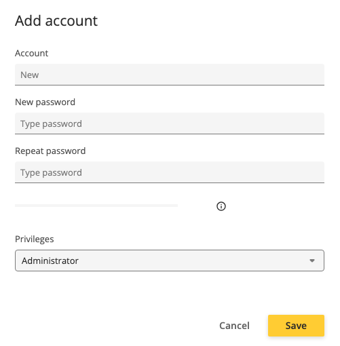Click the circled "i" beside strength bar

(x=221, y=206)
